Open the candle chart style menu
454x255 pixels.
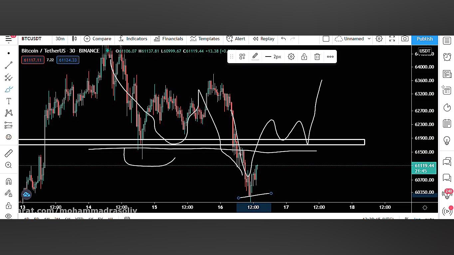coord(74,39)
